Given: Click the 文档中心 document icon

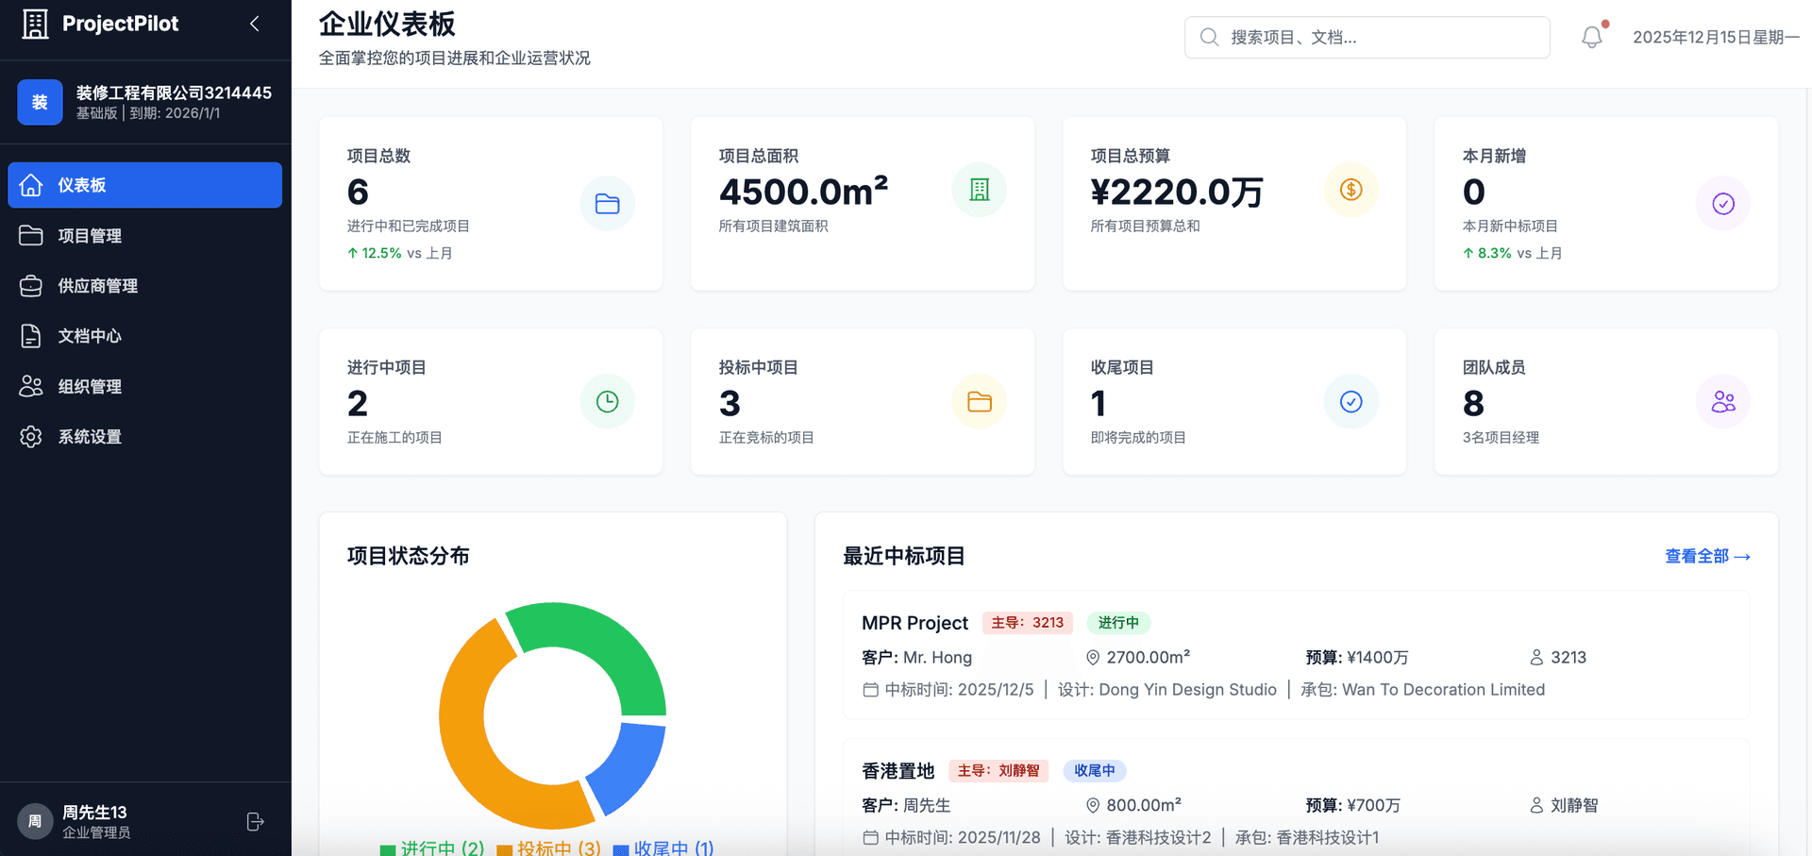Looking at the screenshot, I should click(32, 336).
